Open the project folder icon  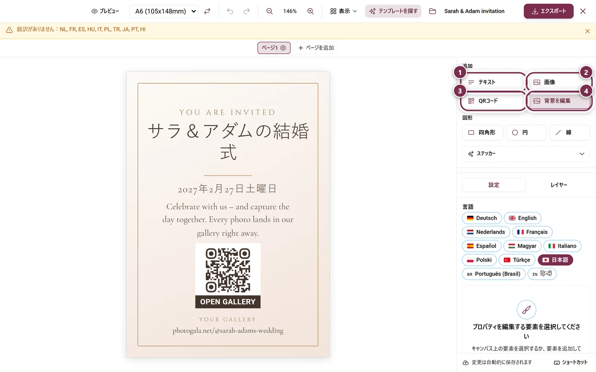click(433, 11)
